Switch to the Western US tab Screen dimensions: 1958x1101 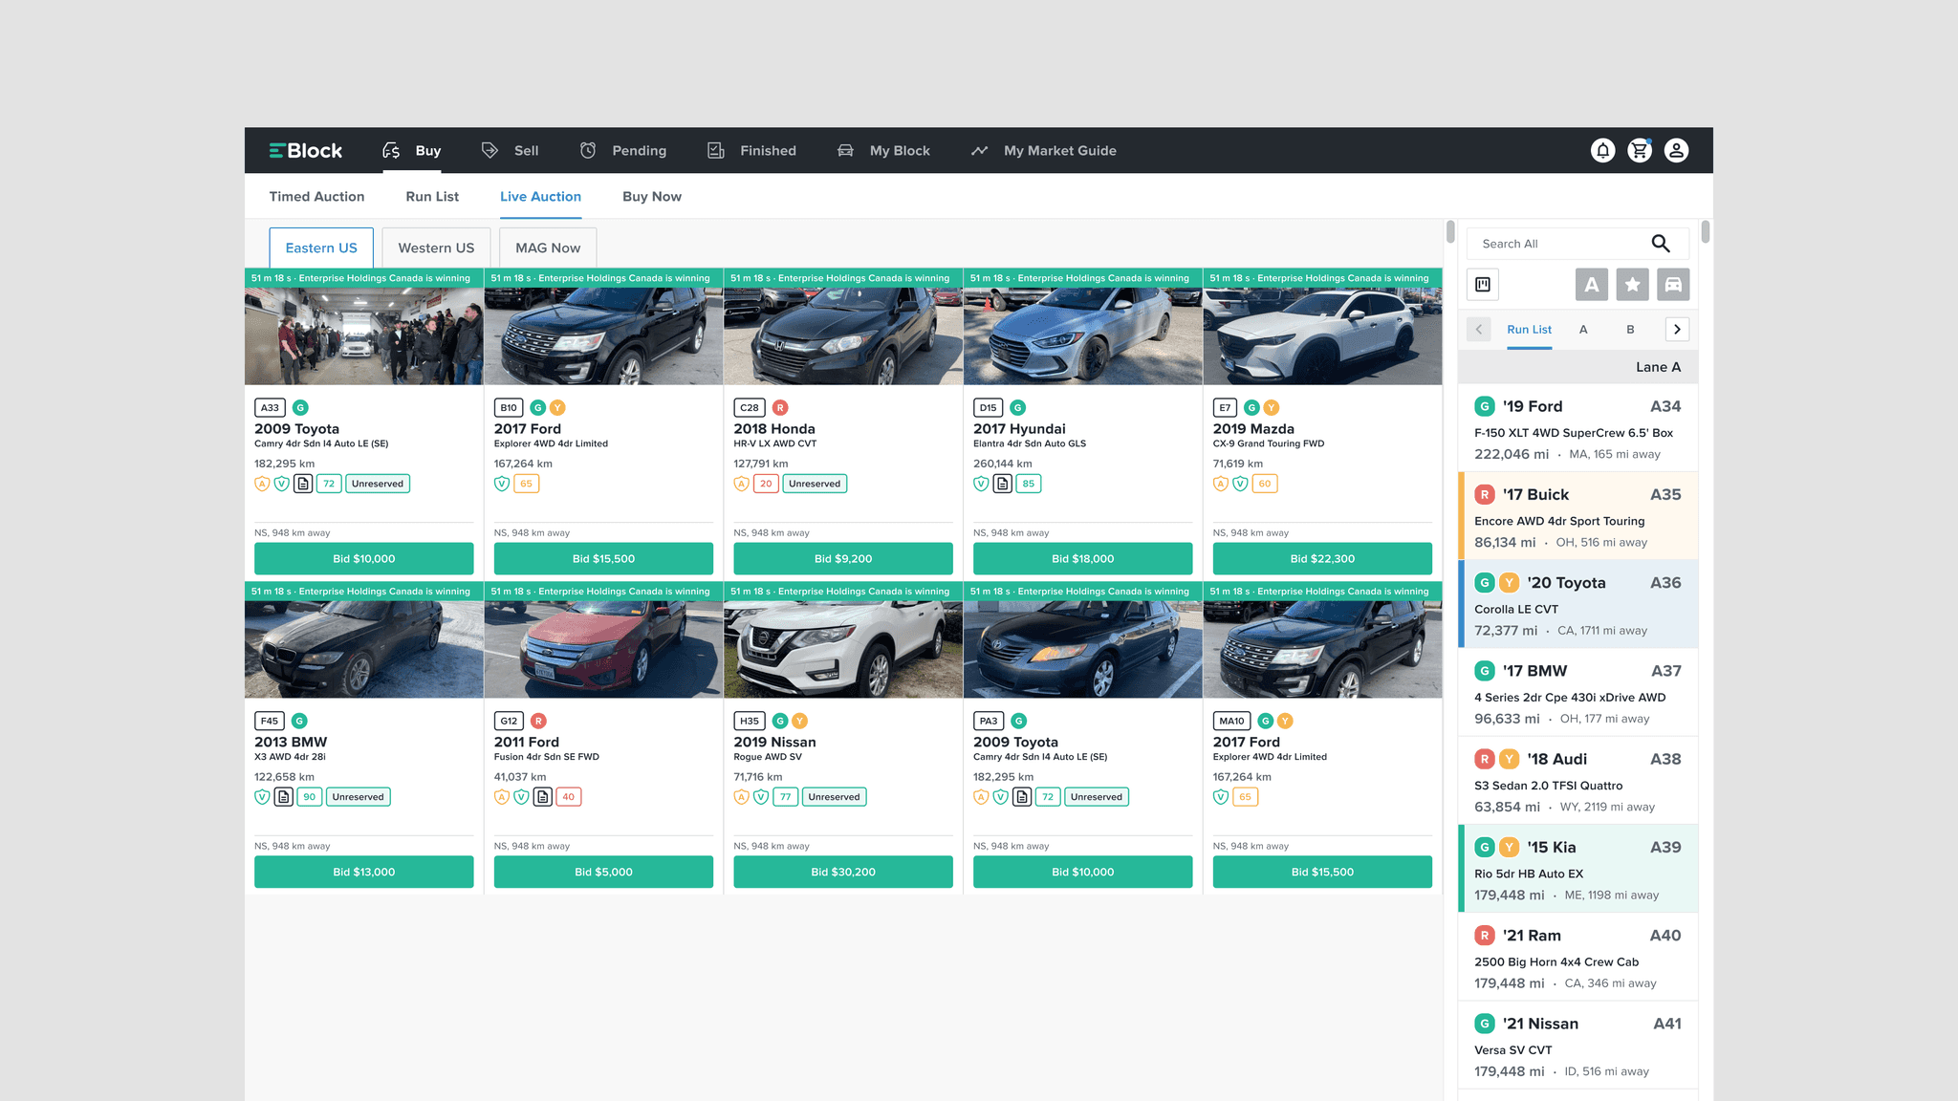pyautogui.click(x=436, y=248)
